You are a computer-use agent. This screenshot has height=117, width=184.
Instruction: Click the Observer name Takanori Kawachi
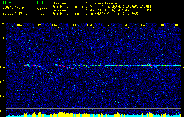(103, 3)
